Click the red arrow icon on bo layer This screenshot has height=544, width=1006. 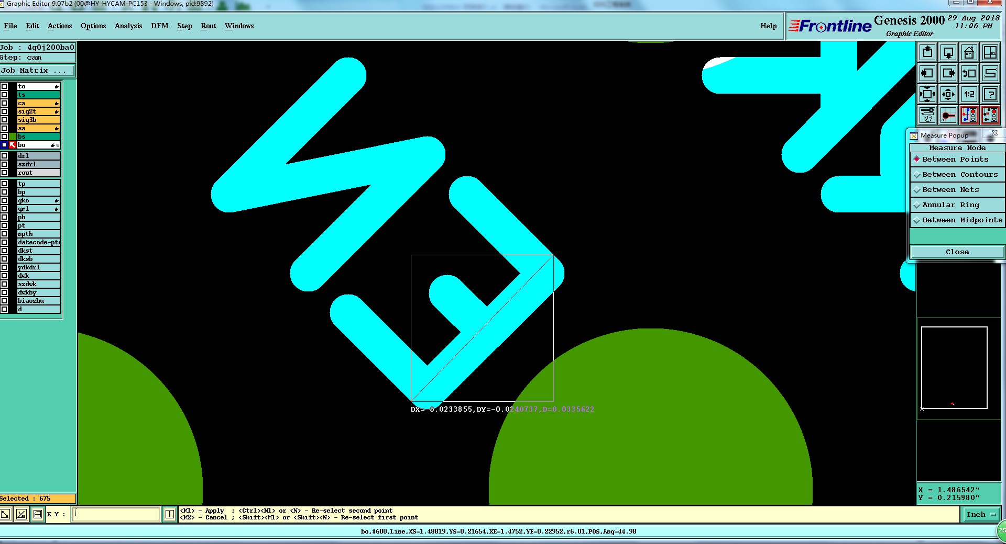click(13, 145)
